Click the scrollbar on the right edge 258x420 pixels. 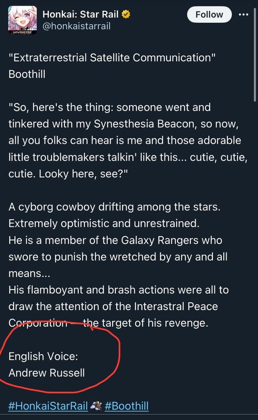(255, 52)
